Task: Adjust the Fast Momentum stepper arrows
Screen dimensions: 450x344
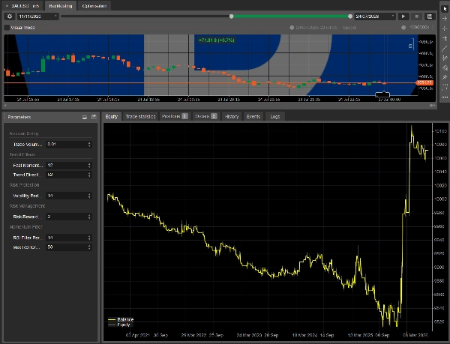Action: click(89, 166)
